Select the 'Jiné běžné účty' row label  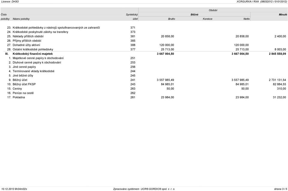[23, 76]
